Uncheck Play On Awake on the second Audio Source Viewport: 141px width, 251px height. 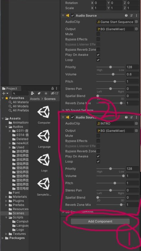point(98,156)
